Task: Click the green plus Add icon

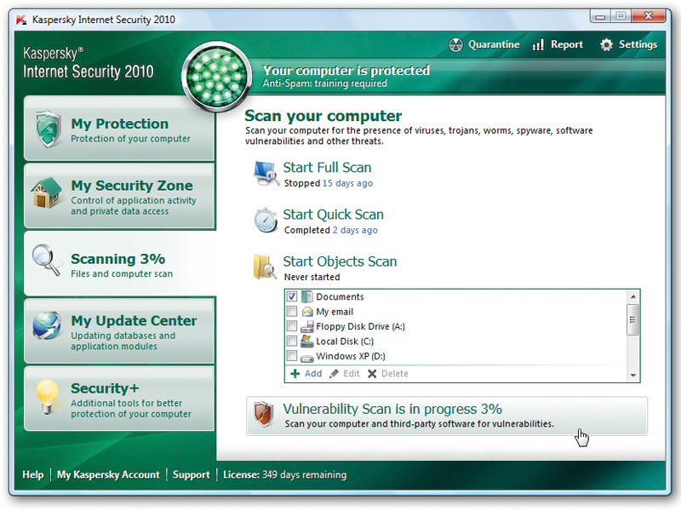Action: [x=295, y=374]
